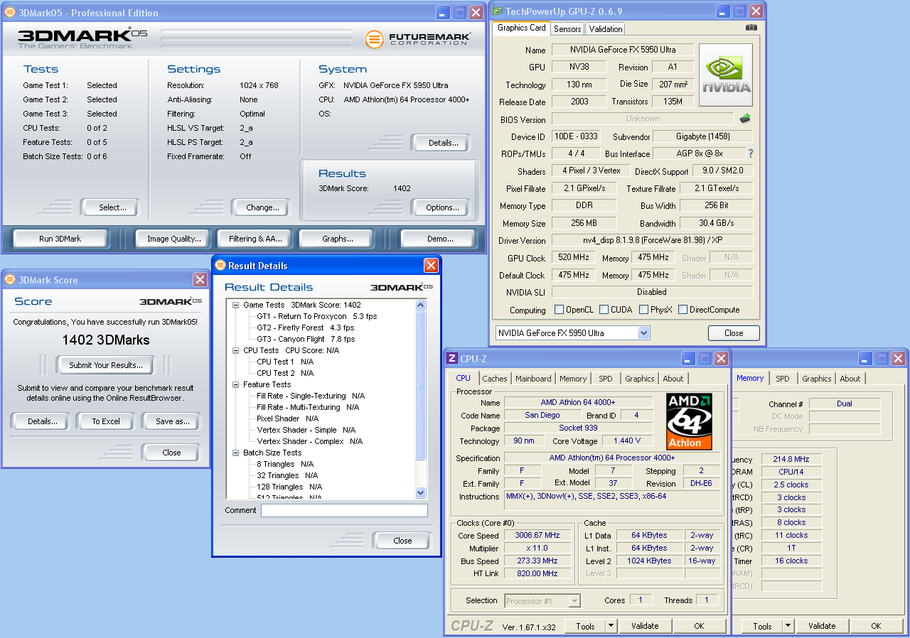Export score using To Excel button
The image size is (910, 638).
click(x=106, y=421)
